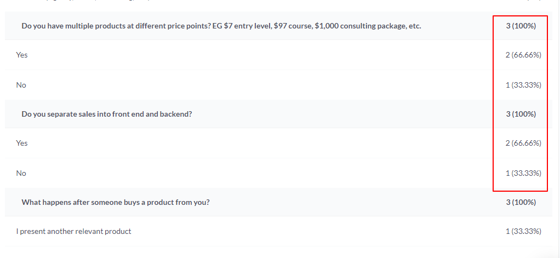
Task: Click 2 (66.66%) for Yes under multiple products
Action: point(523,55)
